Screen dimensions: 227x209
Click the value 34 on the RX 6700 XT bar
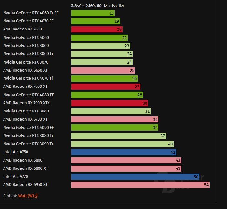coord(155,120)
